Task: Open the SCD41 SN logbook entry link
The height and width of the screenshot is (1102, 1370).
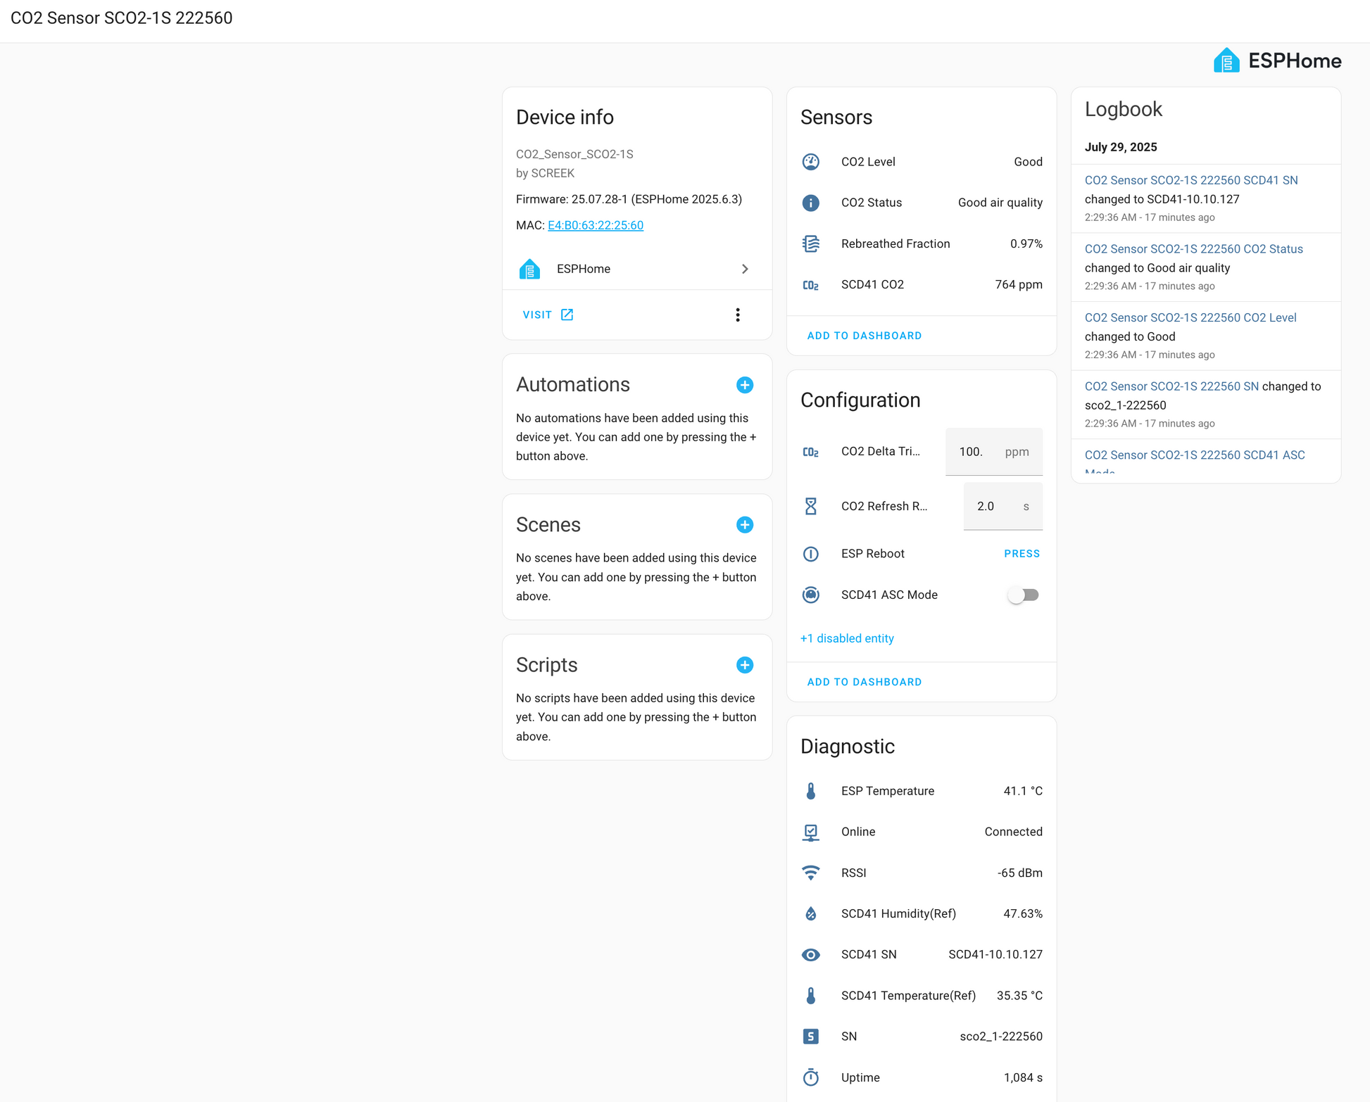Action: (x=1191, y=180)
